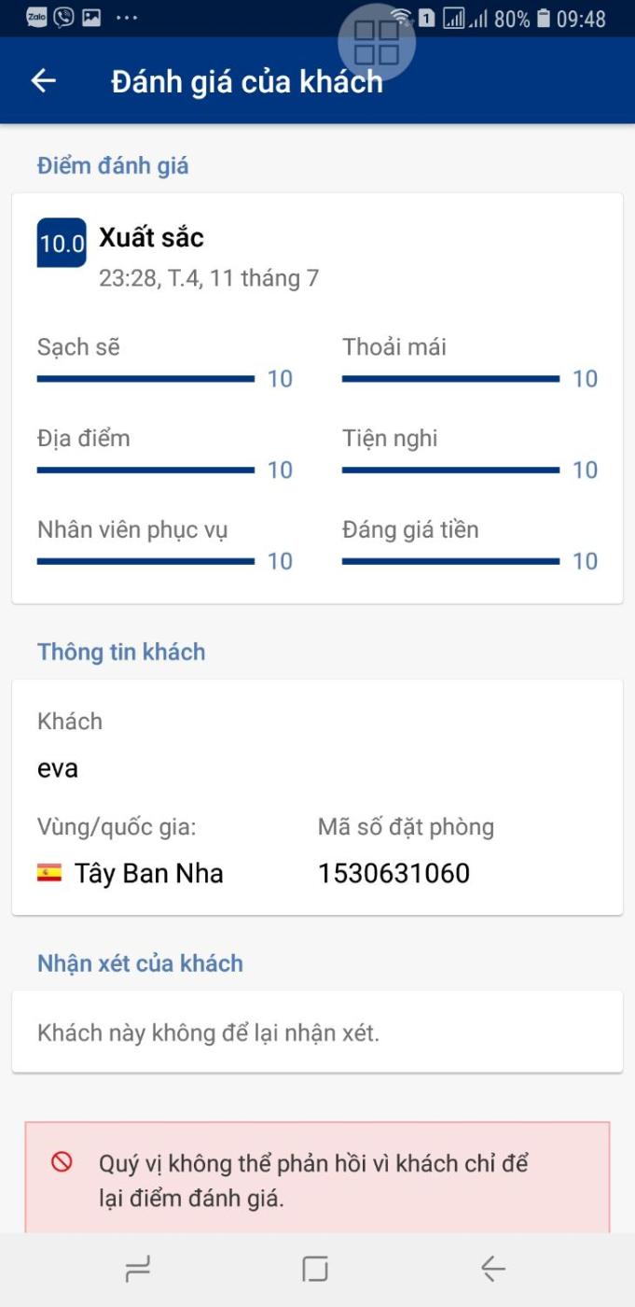Tap the red prohibited icon in the notice

(62, 1162)
